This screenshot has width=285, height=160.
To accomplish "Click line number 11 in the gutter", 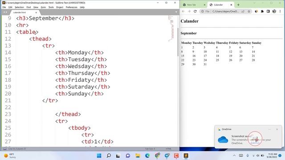I will coord(8,32).
